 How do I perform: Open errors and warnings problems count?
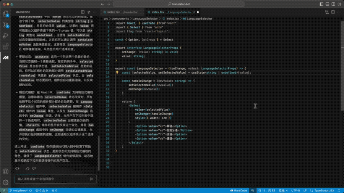tap(42, 190)
